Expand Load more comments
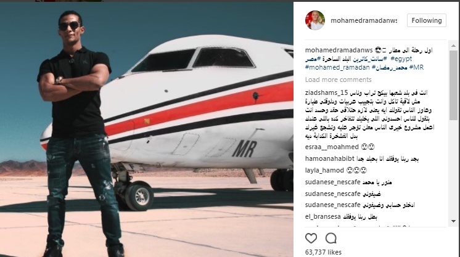The width and height of the screenshot is (460, 257). [x=339, y=80]
